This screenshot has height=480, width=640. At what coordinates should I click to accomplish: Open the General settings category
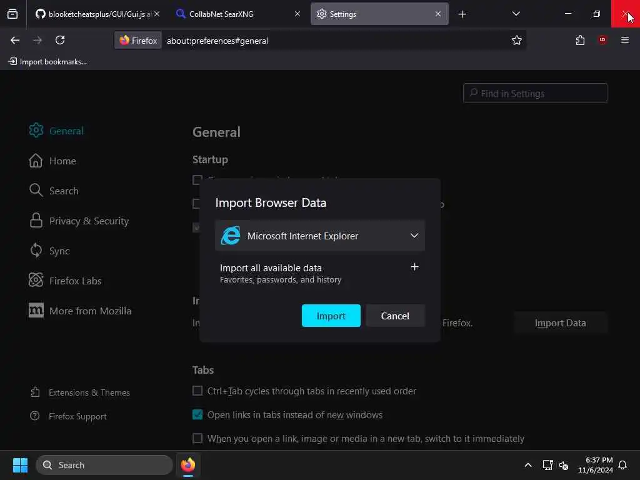(56, 131)
